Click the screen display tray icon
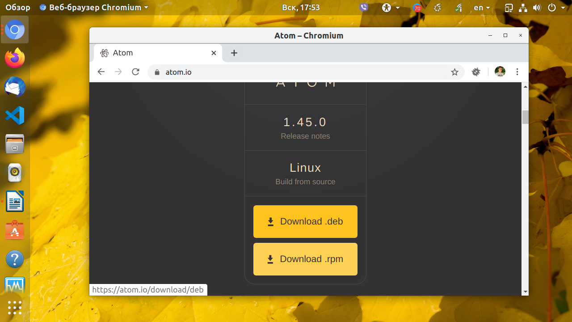Viewport: 572px width, 322px height. coord(509,8)
